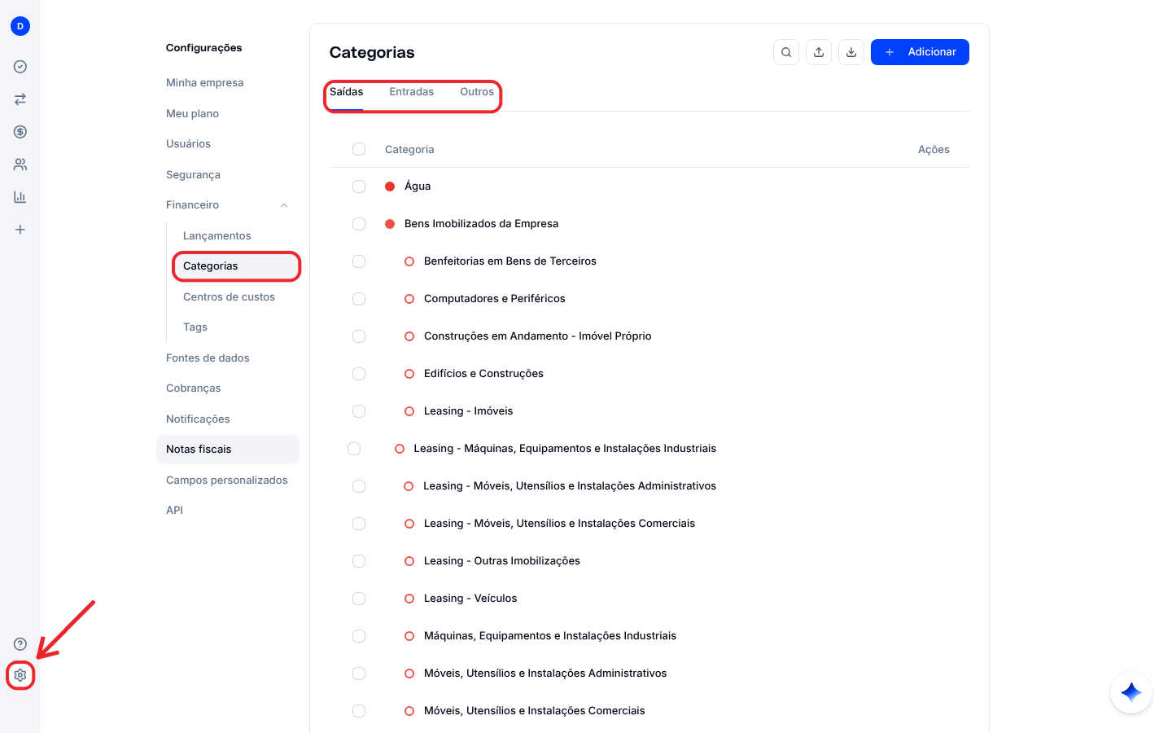Open Tags submenu item

coord(195,327)
